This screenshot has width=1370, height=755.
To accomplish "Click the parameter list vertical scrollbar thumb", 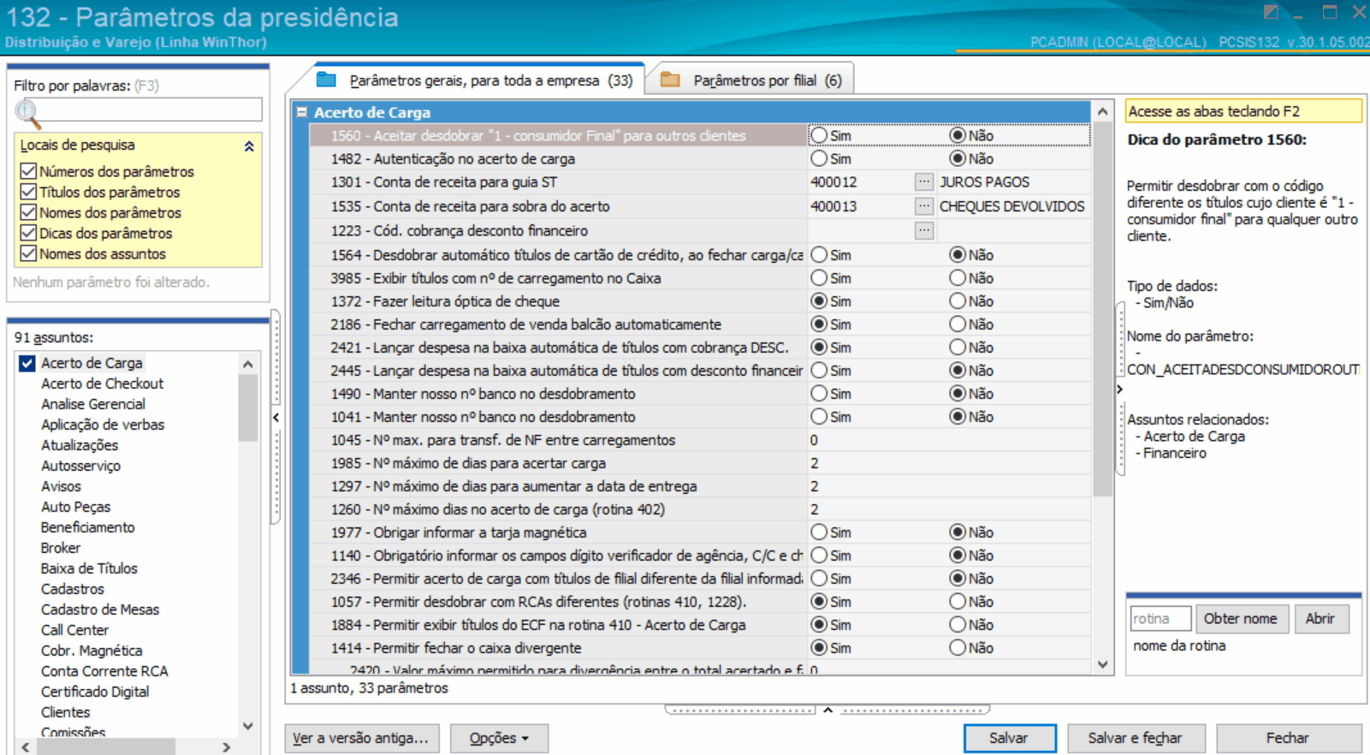I will pos(1102,308).
